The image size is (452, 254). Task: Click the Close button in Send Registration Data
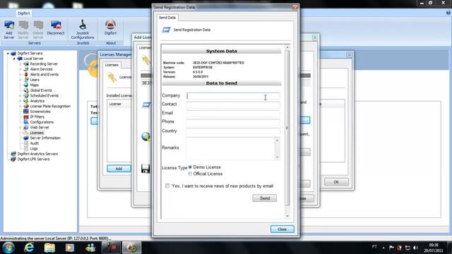282,229
